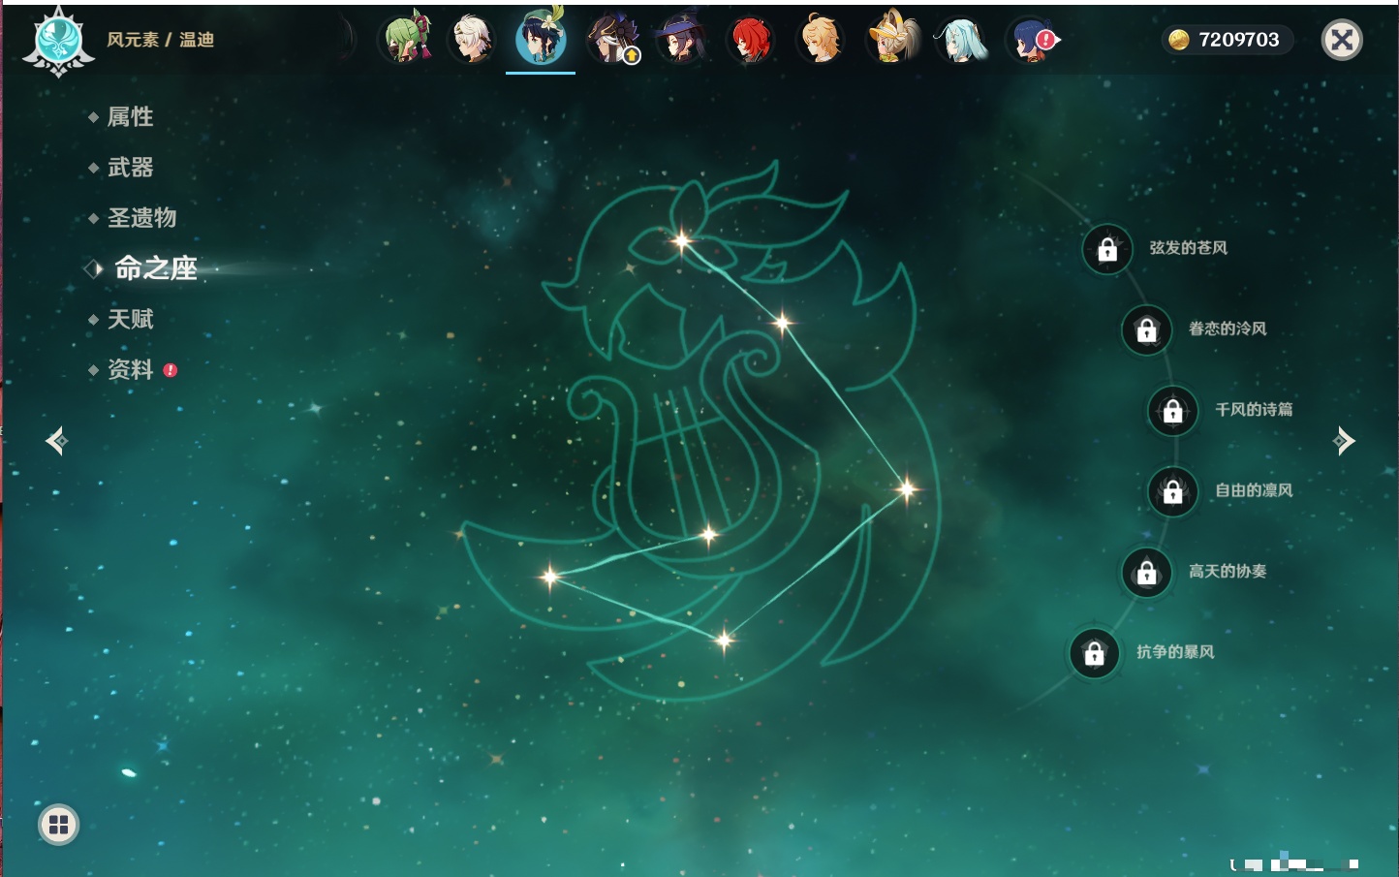Click the lock icon for 弦发的苍风
The width and height of the screenshot is (1399, 877).
(1107, 250)
